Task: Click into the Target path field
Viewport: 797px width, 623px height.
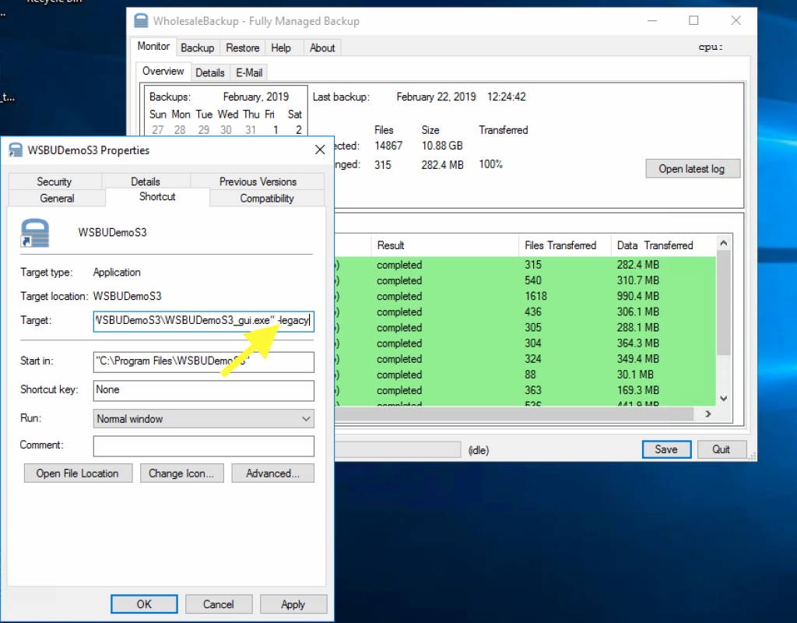Action: point(203,321)
